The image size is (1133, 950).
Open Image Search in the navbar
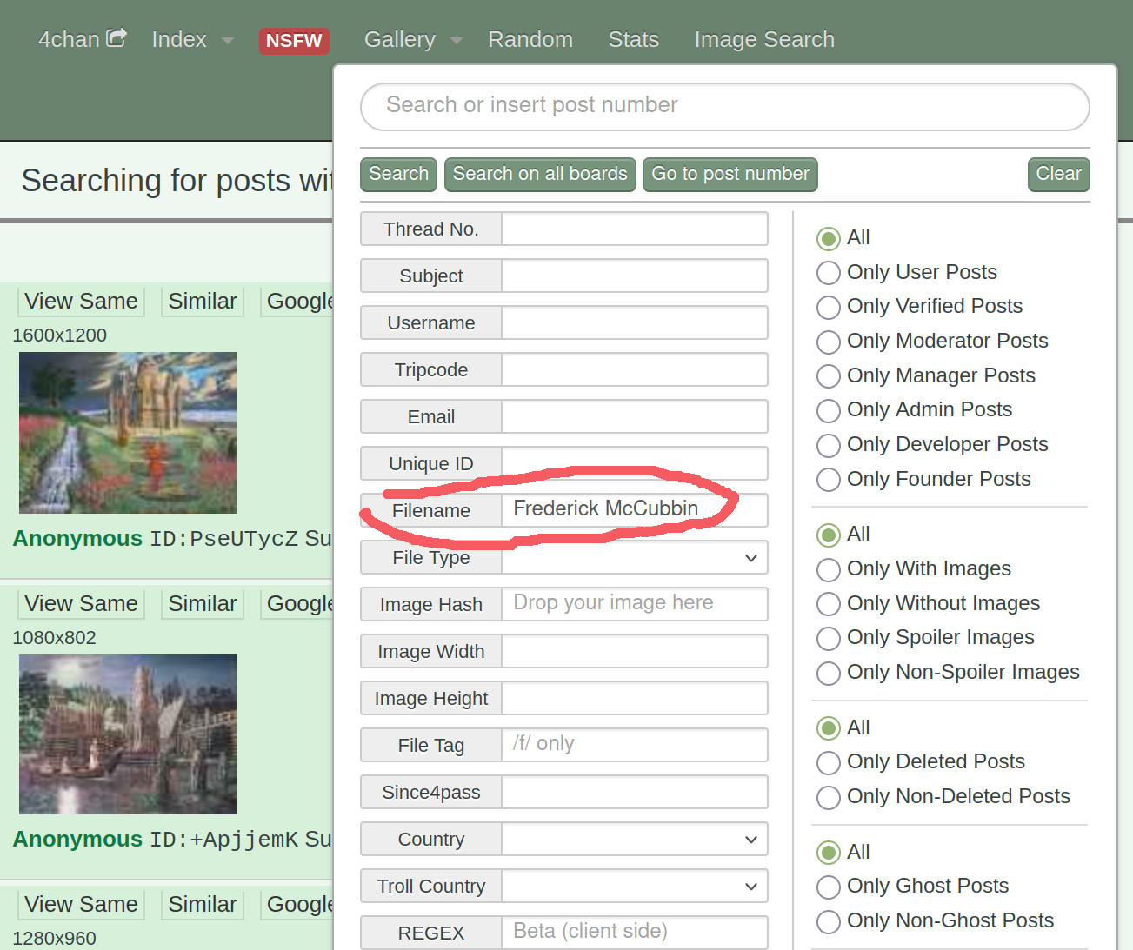click(x=764, y=39)
